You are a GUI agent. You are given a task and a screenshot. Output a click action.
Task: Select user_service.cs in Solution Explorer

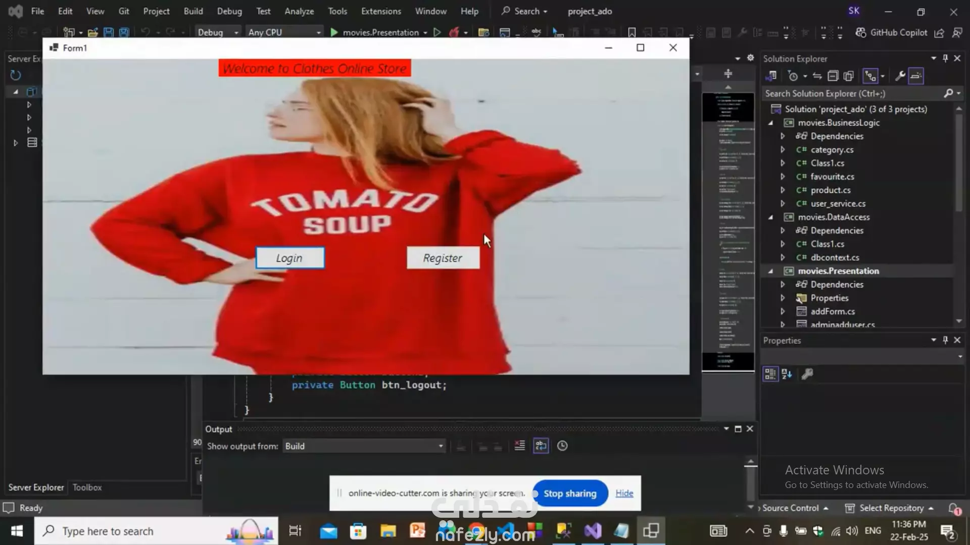tap(838, 203)
